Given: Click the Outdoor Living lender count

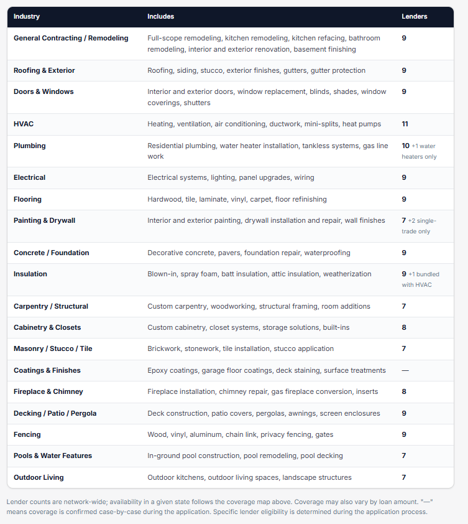Looking at the screenshot, I should pos(404,477).
